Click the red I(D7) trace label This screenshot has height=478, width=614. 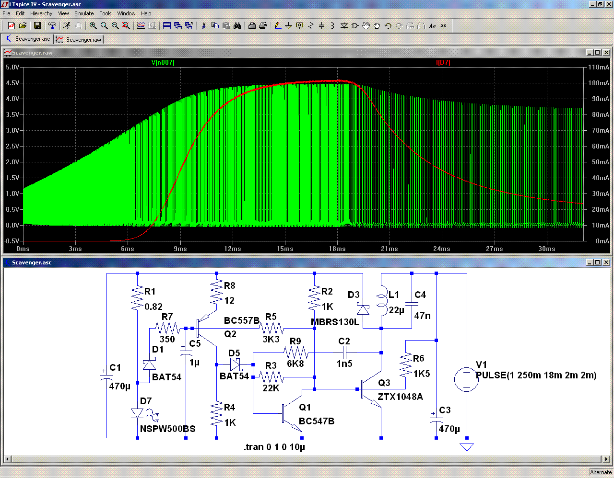[443, 63]
